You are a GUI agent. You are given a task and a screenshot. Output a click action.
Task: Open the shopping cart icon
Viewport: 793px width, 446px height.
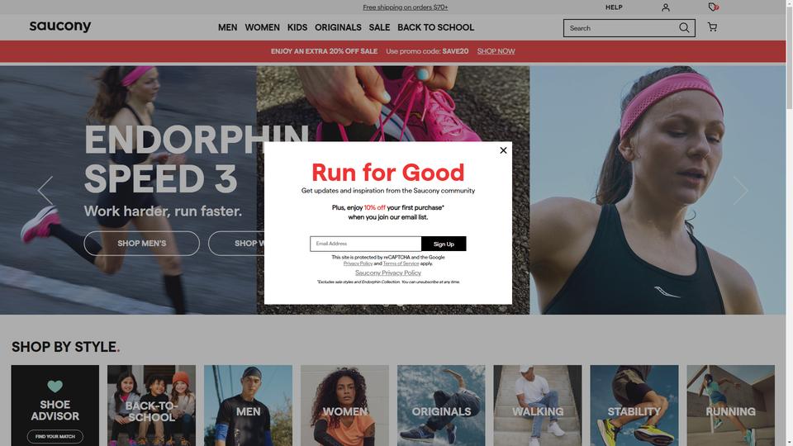coord(712,27)
